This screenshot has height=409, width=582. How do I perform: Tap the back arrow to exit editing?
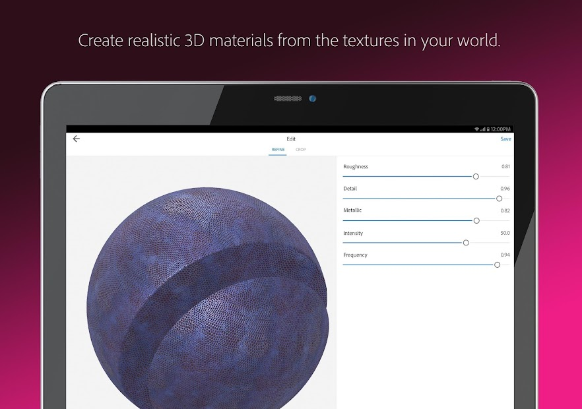(x=76, y=139)
